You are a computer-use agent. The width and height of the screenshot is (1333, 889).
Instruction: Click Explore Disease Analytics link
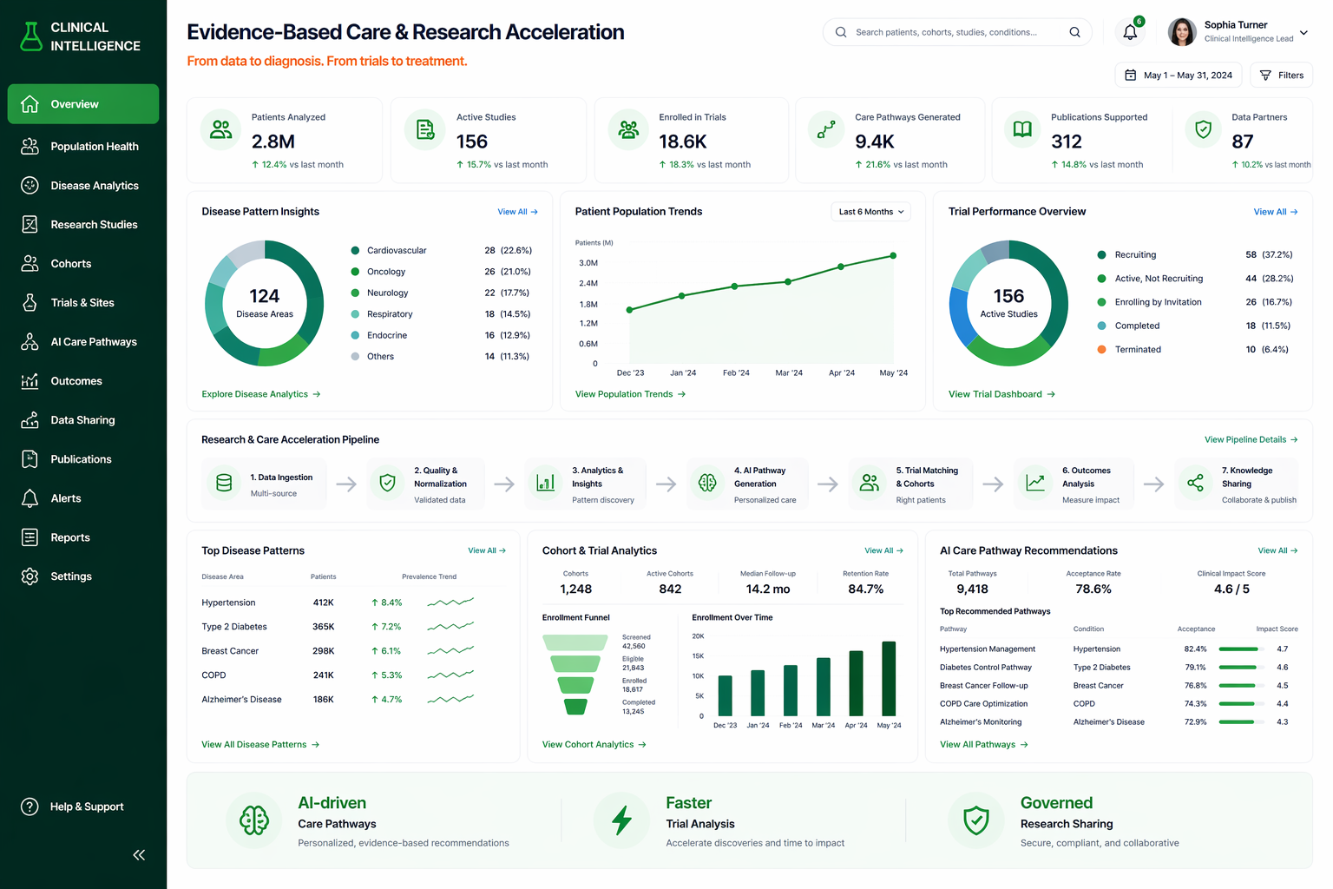(x=261, y=394)
